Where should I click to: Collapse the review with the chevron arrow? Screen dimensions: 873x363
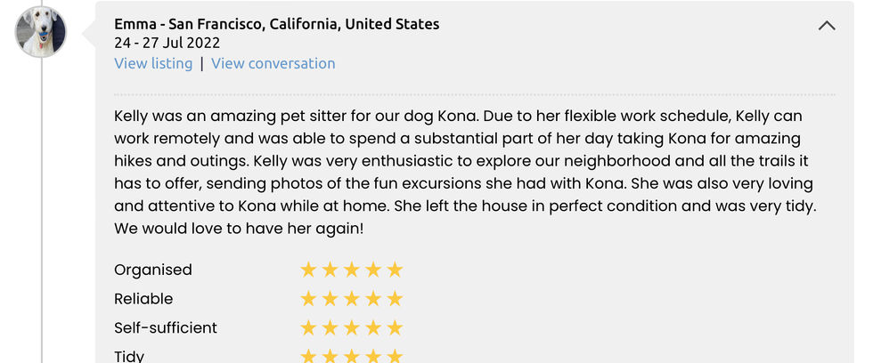[827, 26]
